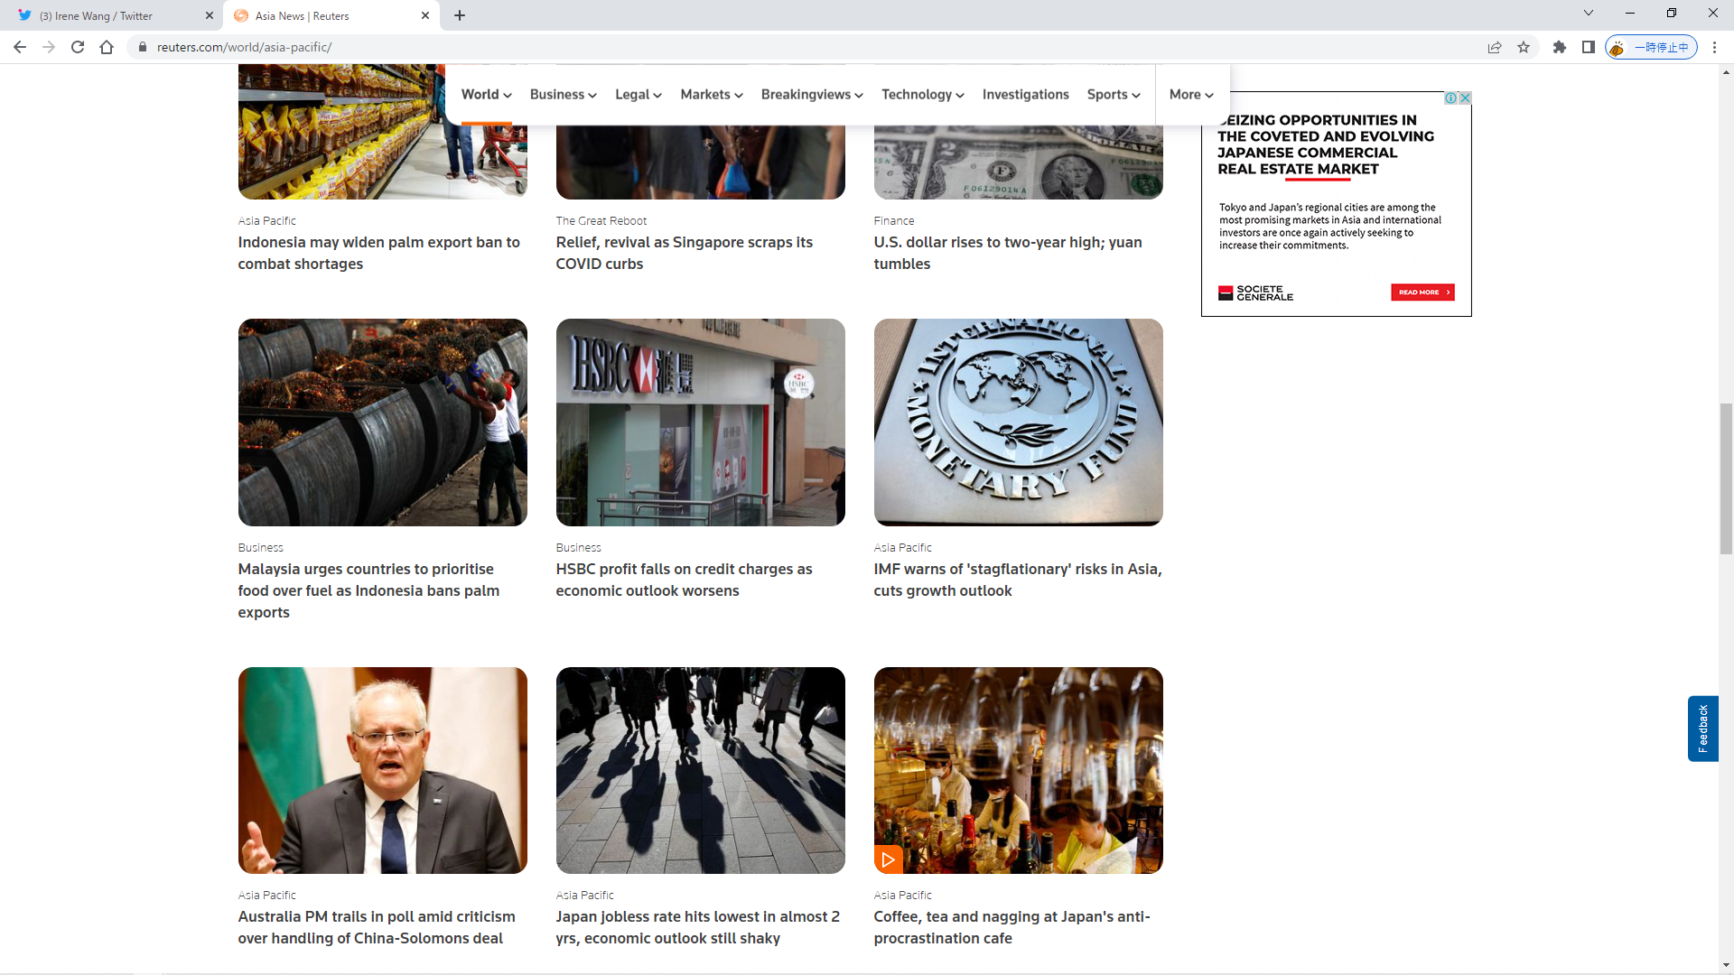Click the share page icon
Image resolution: width=1734 pixels, height=975 pixels.
click(x=1495, y=47)
